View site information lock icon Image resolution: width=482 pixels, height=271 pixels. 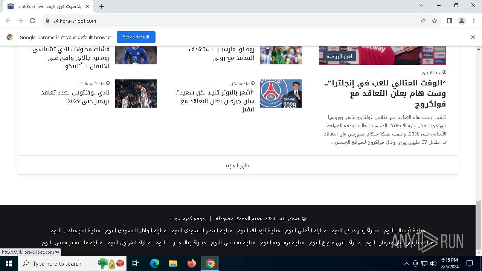(x=47, y=21)
